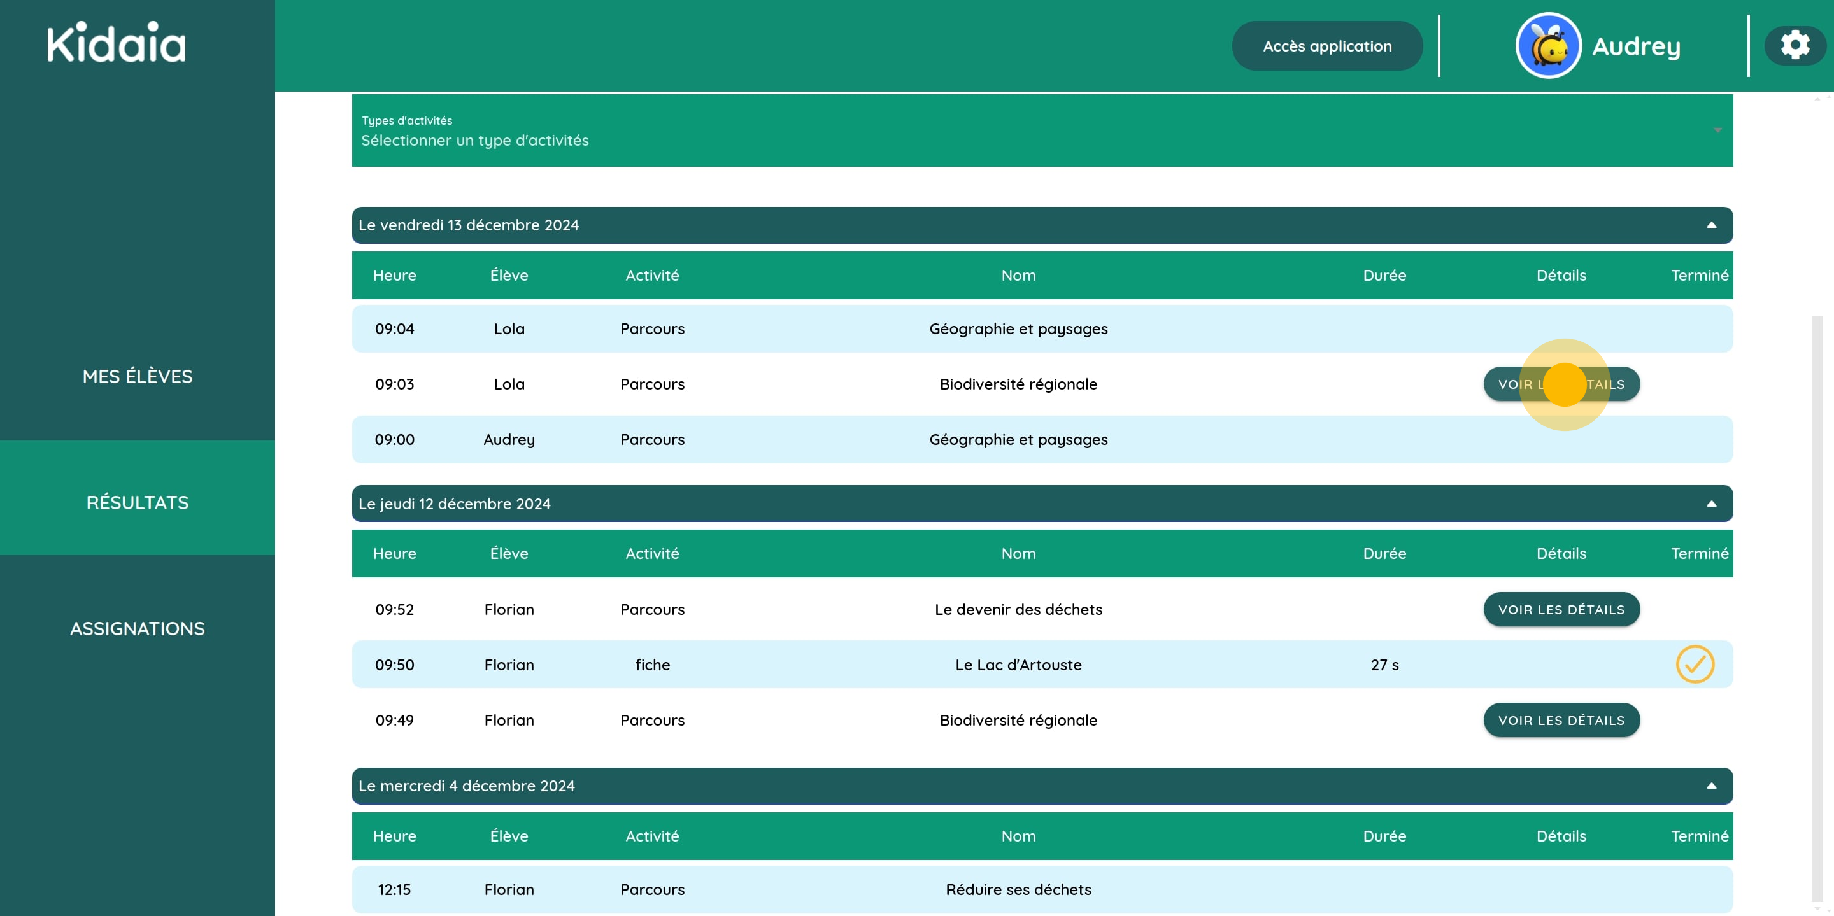Collapse the mercredi 4 décembre 2024 section
Viewport: 1834px width, 916px height.
[x=1711, y=786]
